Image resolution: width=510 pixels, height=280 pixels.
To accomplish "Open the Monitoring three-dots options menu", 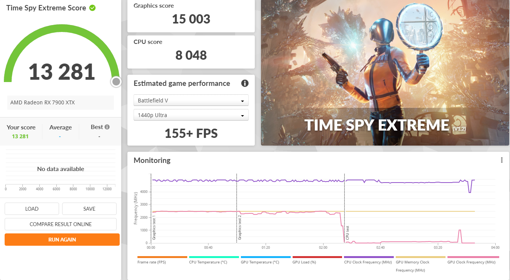I will pyautogui.click(x=502, y=160).
